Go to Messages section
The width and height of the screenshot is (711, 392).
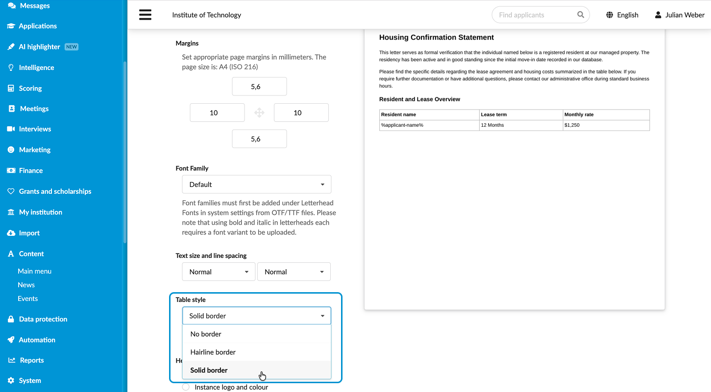(35, 5)
